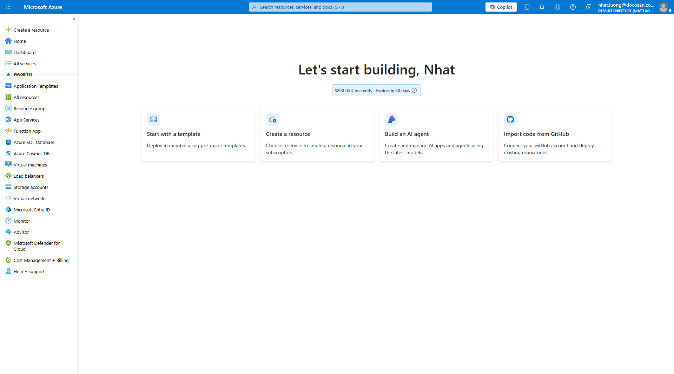Click the $200 USD credits banner
The width and height of the screenshot is (674, 374).
(376, 91)
